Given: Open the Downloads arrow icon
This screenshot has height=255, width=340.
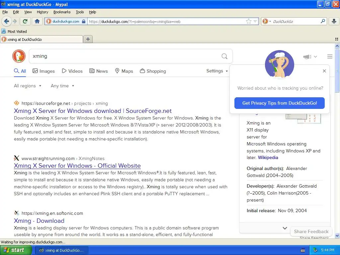Looking at the screenshot, I should point(334,21).
